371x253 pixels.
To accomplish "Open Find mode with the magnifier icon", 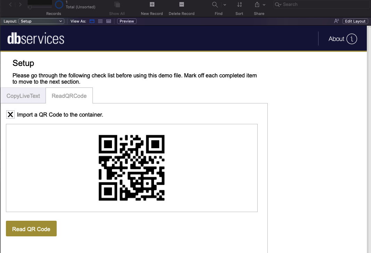I will (215, 5).
